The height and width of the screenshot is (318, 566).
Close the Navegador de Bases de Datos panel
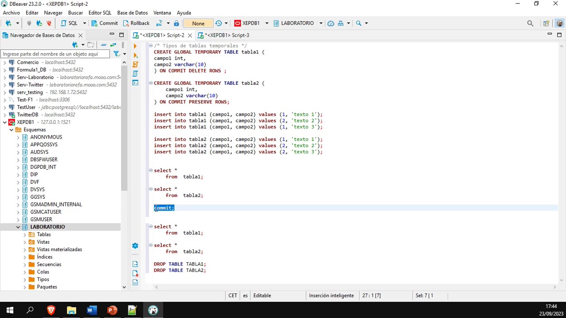pyautogui.click(x=80, y=35)
